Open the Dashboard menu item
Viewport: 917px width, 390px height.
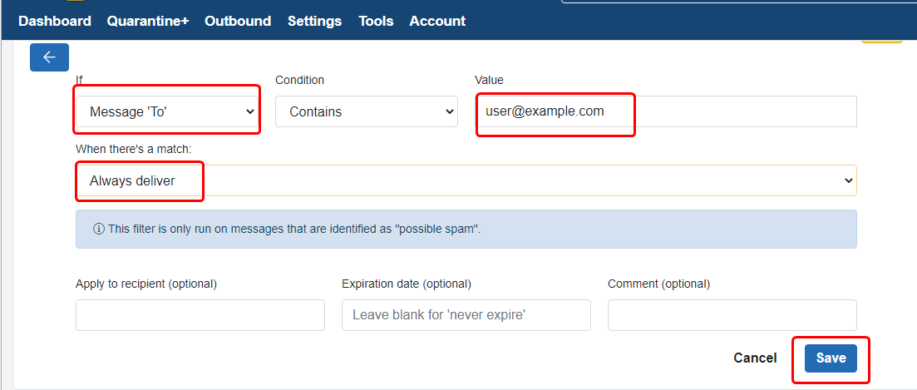coord(54,21)
